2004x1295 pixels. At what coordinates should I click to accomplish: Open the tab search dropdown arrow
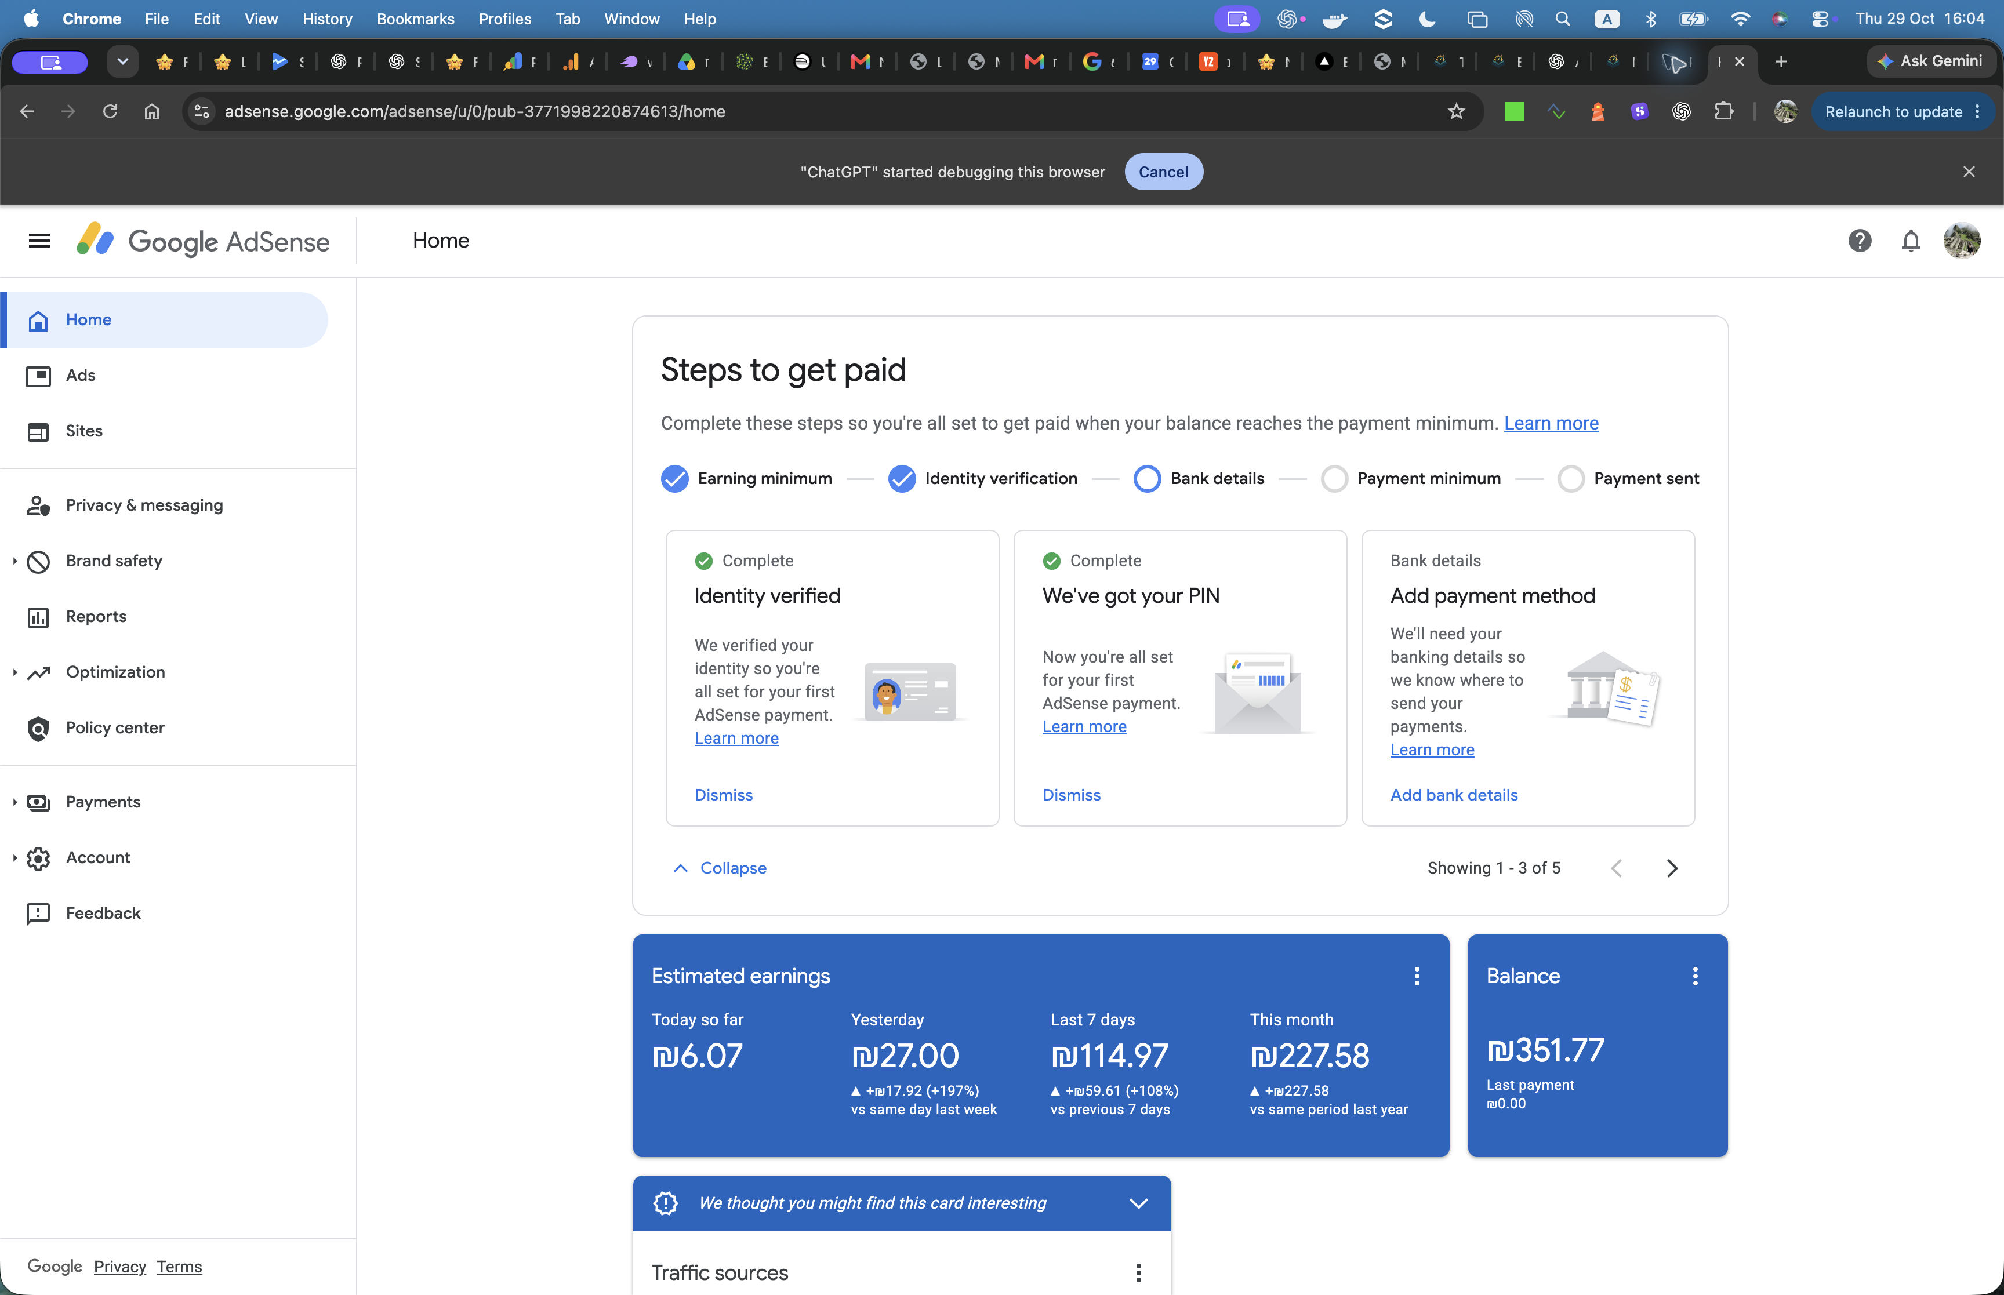coord(123,61)
